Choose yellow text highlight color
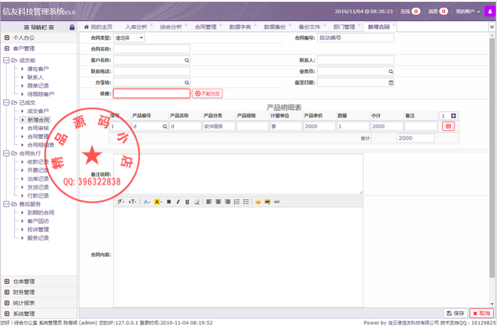 pos(158,202)
